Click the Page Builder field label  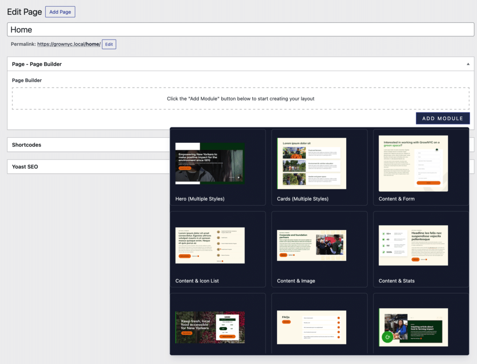pyautogui.click(x=27, y=80)
